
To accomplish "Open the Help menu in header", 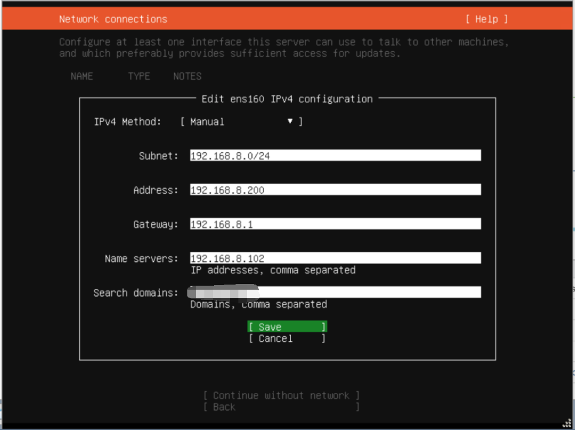I will (486, 19).
